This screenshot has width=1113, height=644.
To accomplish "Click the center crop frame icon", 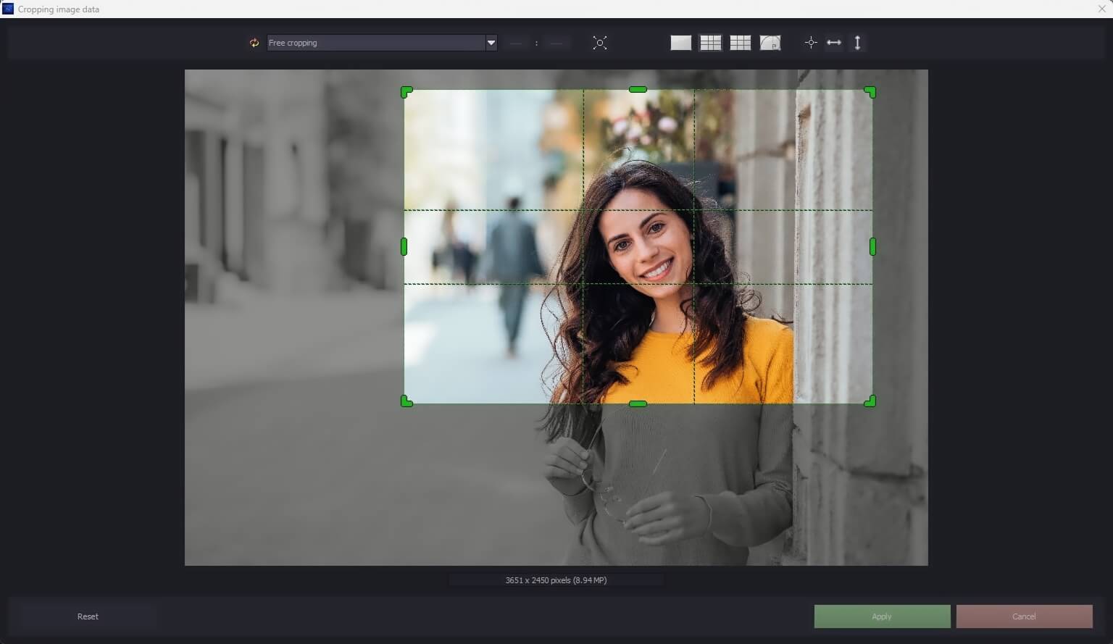I will click(811, 43).
